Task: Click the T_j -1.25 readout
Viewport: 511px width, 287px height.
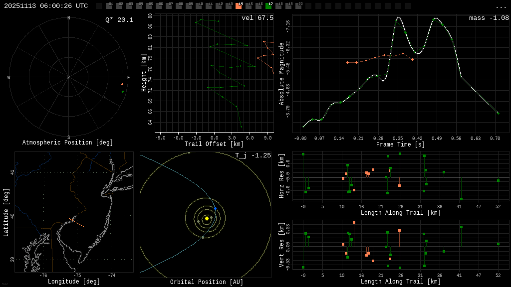Action: 253,155
